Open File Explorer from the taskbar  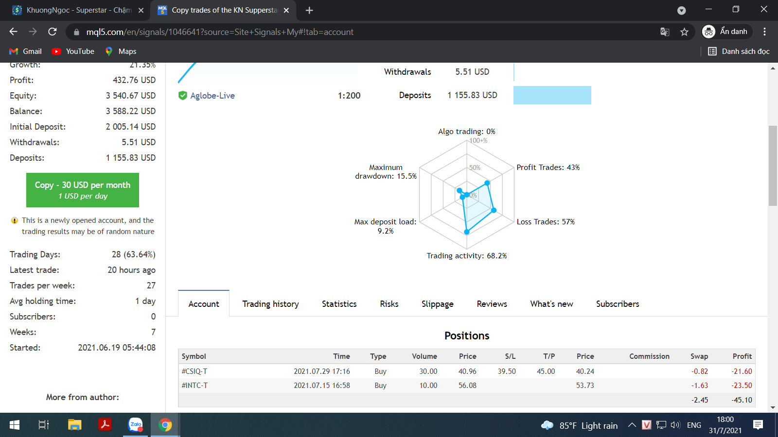(74, 425)
